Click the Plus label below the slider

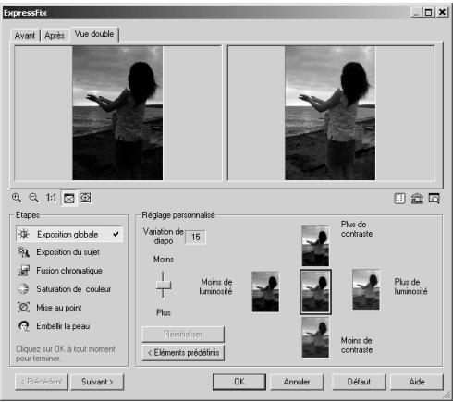[164, 312]
